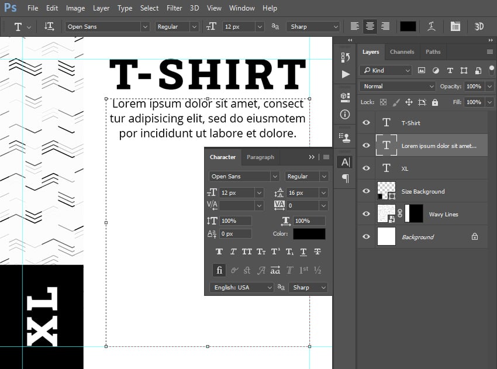
Task: Click the Info panel icon in the dock
Action: click(x=345, y=114)
